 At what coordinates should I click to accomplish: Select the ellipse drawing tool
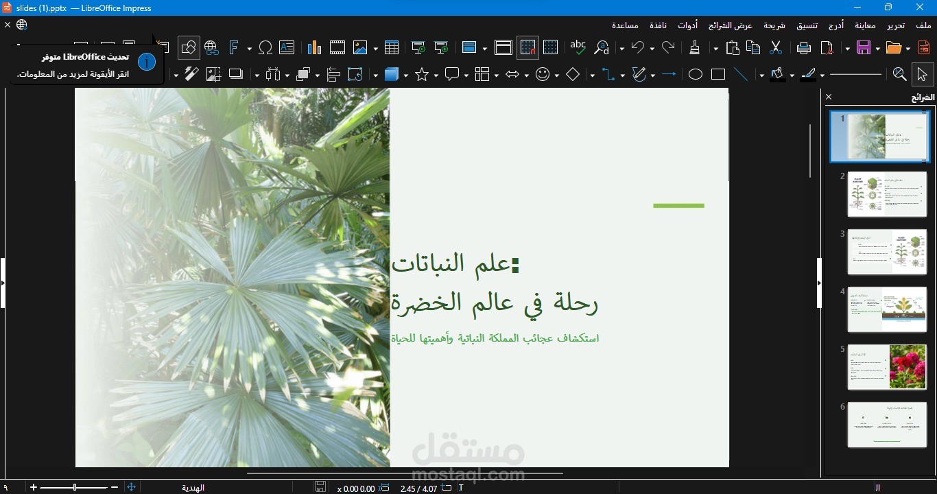[x=696, y=74]
